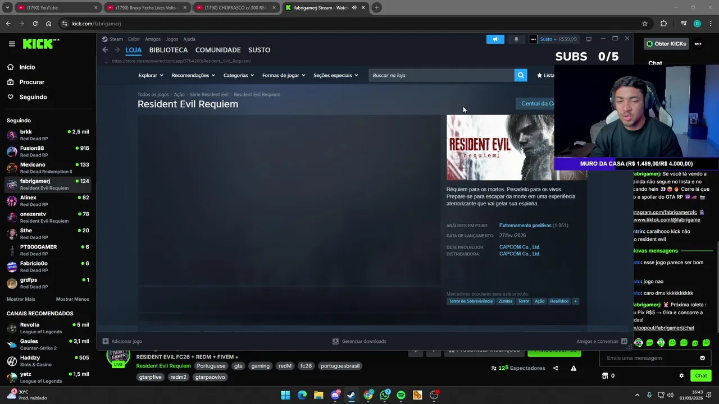Open Amigos e conversas in Steam

point(601,341)
